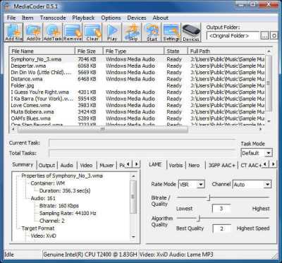Image resolution: width=282 pixels, height=263 pixels.
Task: Open the Devices menu
Action: pos(137,18)
